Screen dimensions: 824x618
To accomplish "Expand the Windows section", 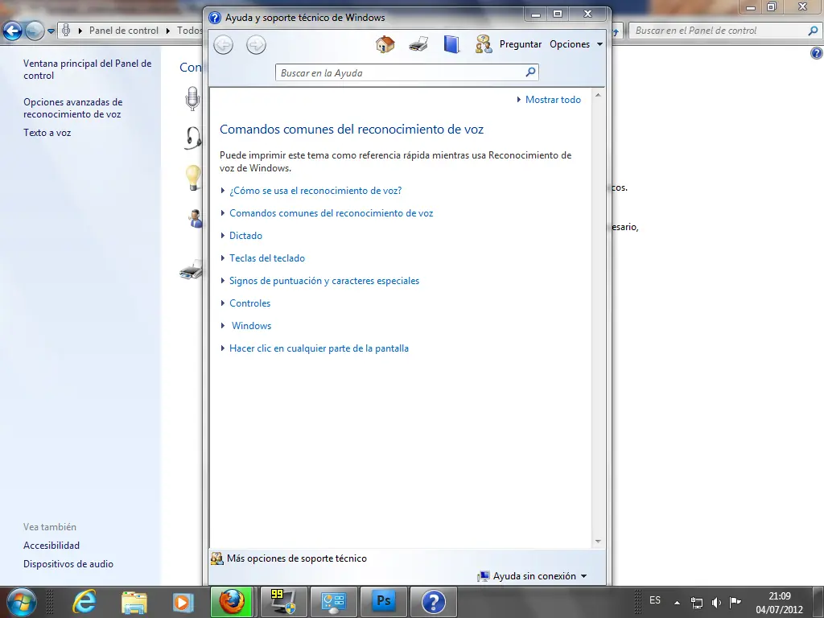I will 246,326.
